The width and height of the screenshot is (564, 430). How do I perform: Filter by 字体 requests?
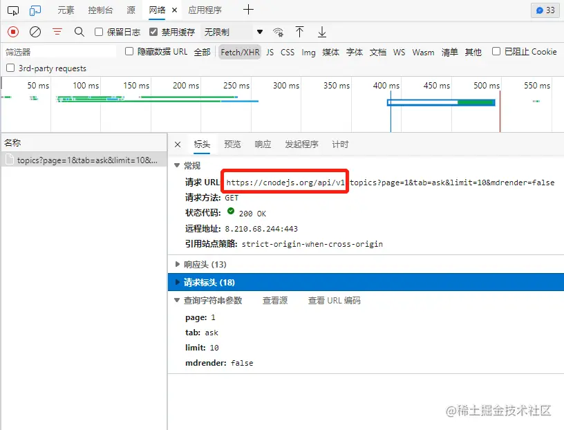click(x=355, y=52)
